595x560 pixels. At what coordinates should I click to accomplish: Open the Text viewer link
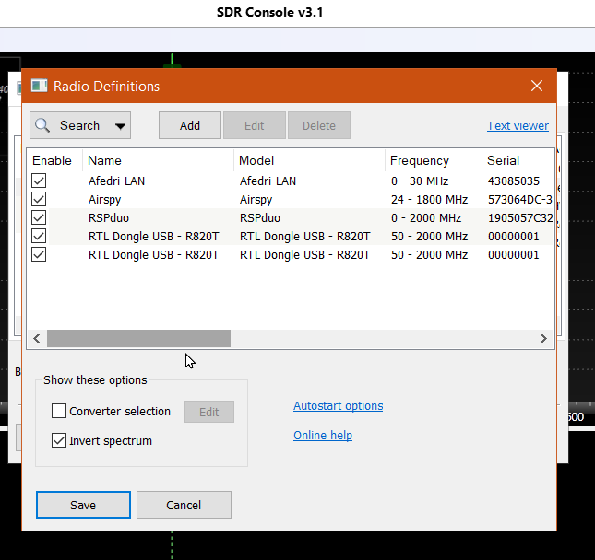518,125
